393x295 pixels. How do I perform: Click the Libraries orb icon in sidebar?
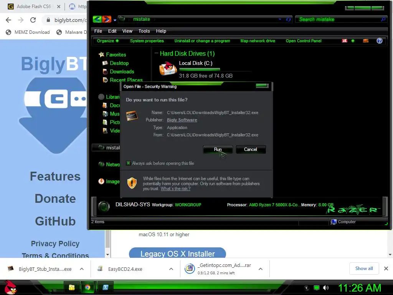[101, 97]
